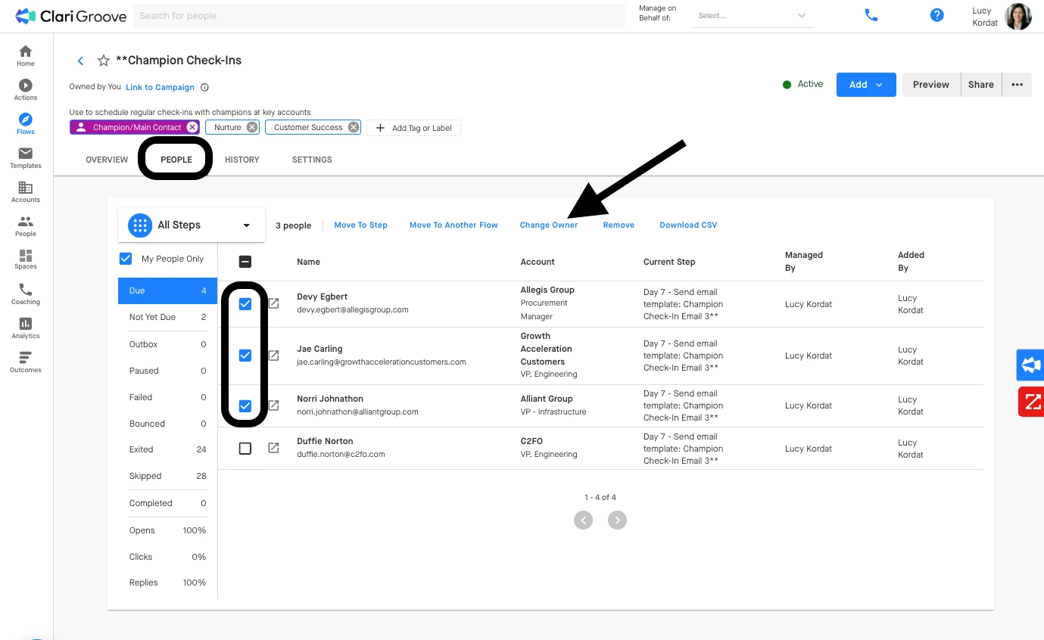Open the more options ellipsis menu
Viewport: 1044px width, 640px height.
pyautogui.click(x=1017, y=85)
